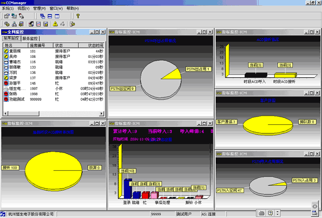The width and height of the screenshot is (322, 218).
Task: Click the tile windows horizontally icon
Action: [x=49, y=17]
